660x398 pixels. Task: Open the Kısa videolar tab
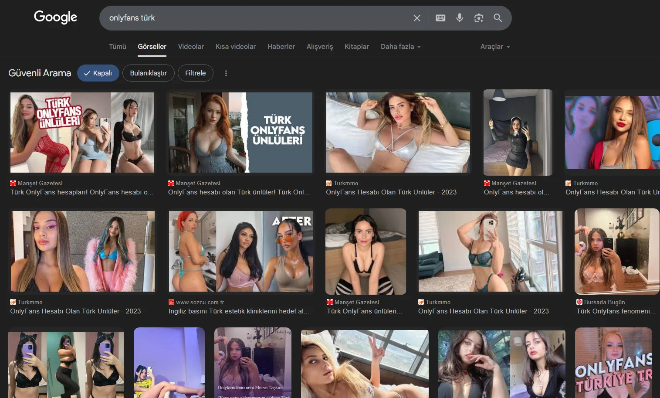click(236, 47)
